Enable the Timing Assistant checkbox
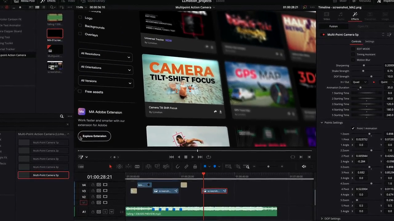The image size is (394, 221). [353, 54]
